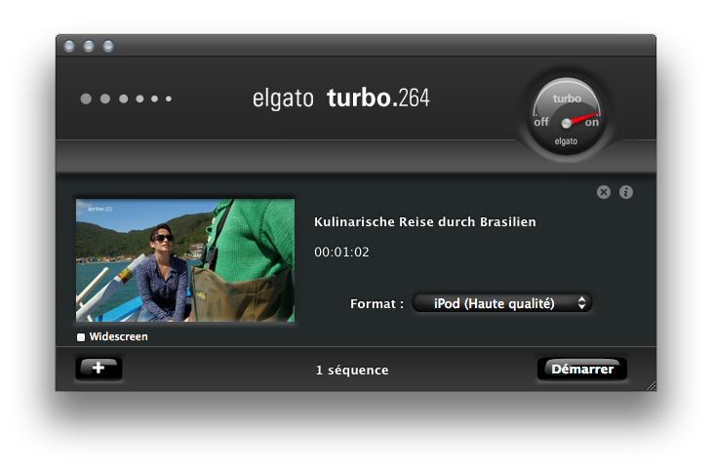Click the 1 séquence status text
This screenshot has width=712, height=468.
pyautogui.click(x=352, y=370)
